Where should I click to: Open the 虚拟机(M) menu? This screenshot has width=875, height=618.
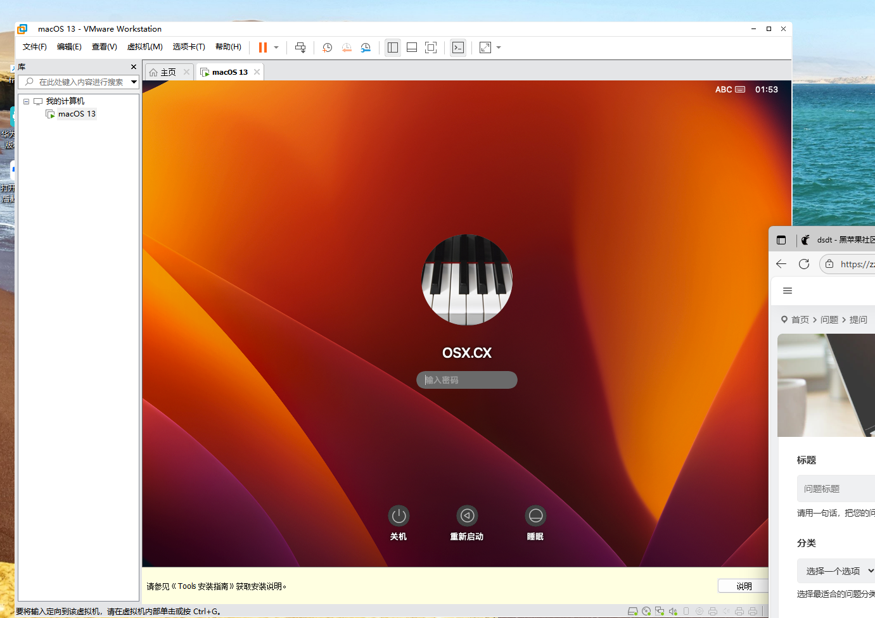(x=144, y=47)
